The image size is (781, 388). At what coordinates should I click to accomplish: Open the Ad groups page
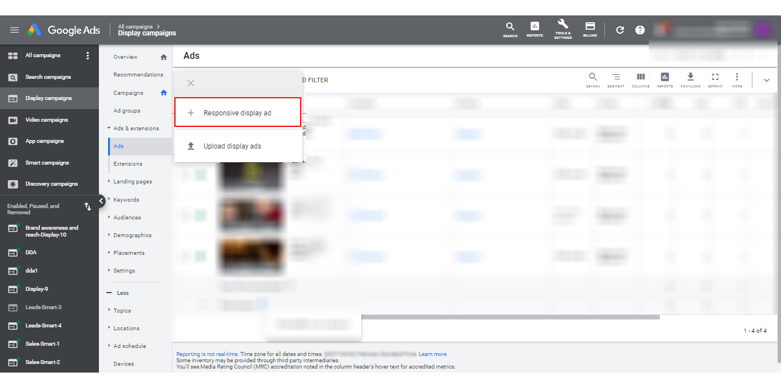127,111
